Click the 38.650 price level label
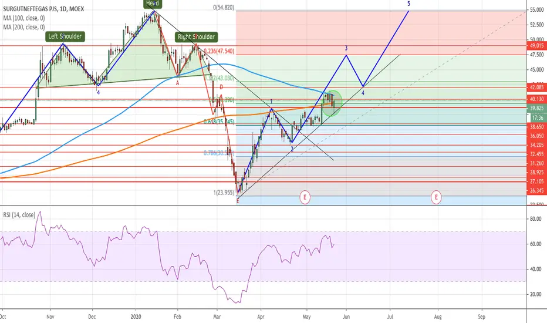 click(x=537, y=127)
